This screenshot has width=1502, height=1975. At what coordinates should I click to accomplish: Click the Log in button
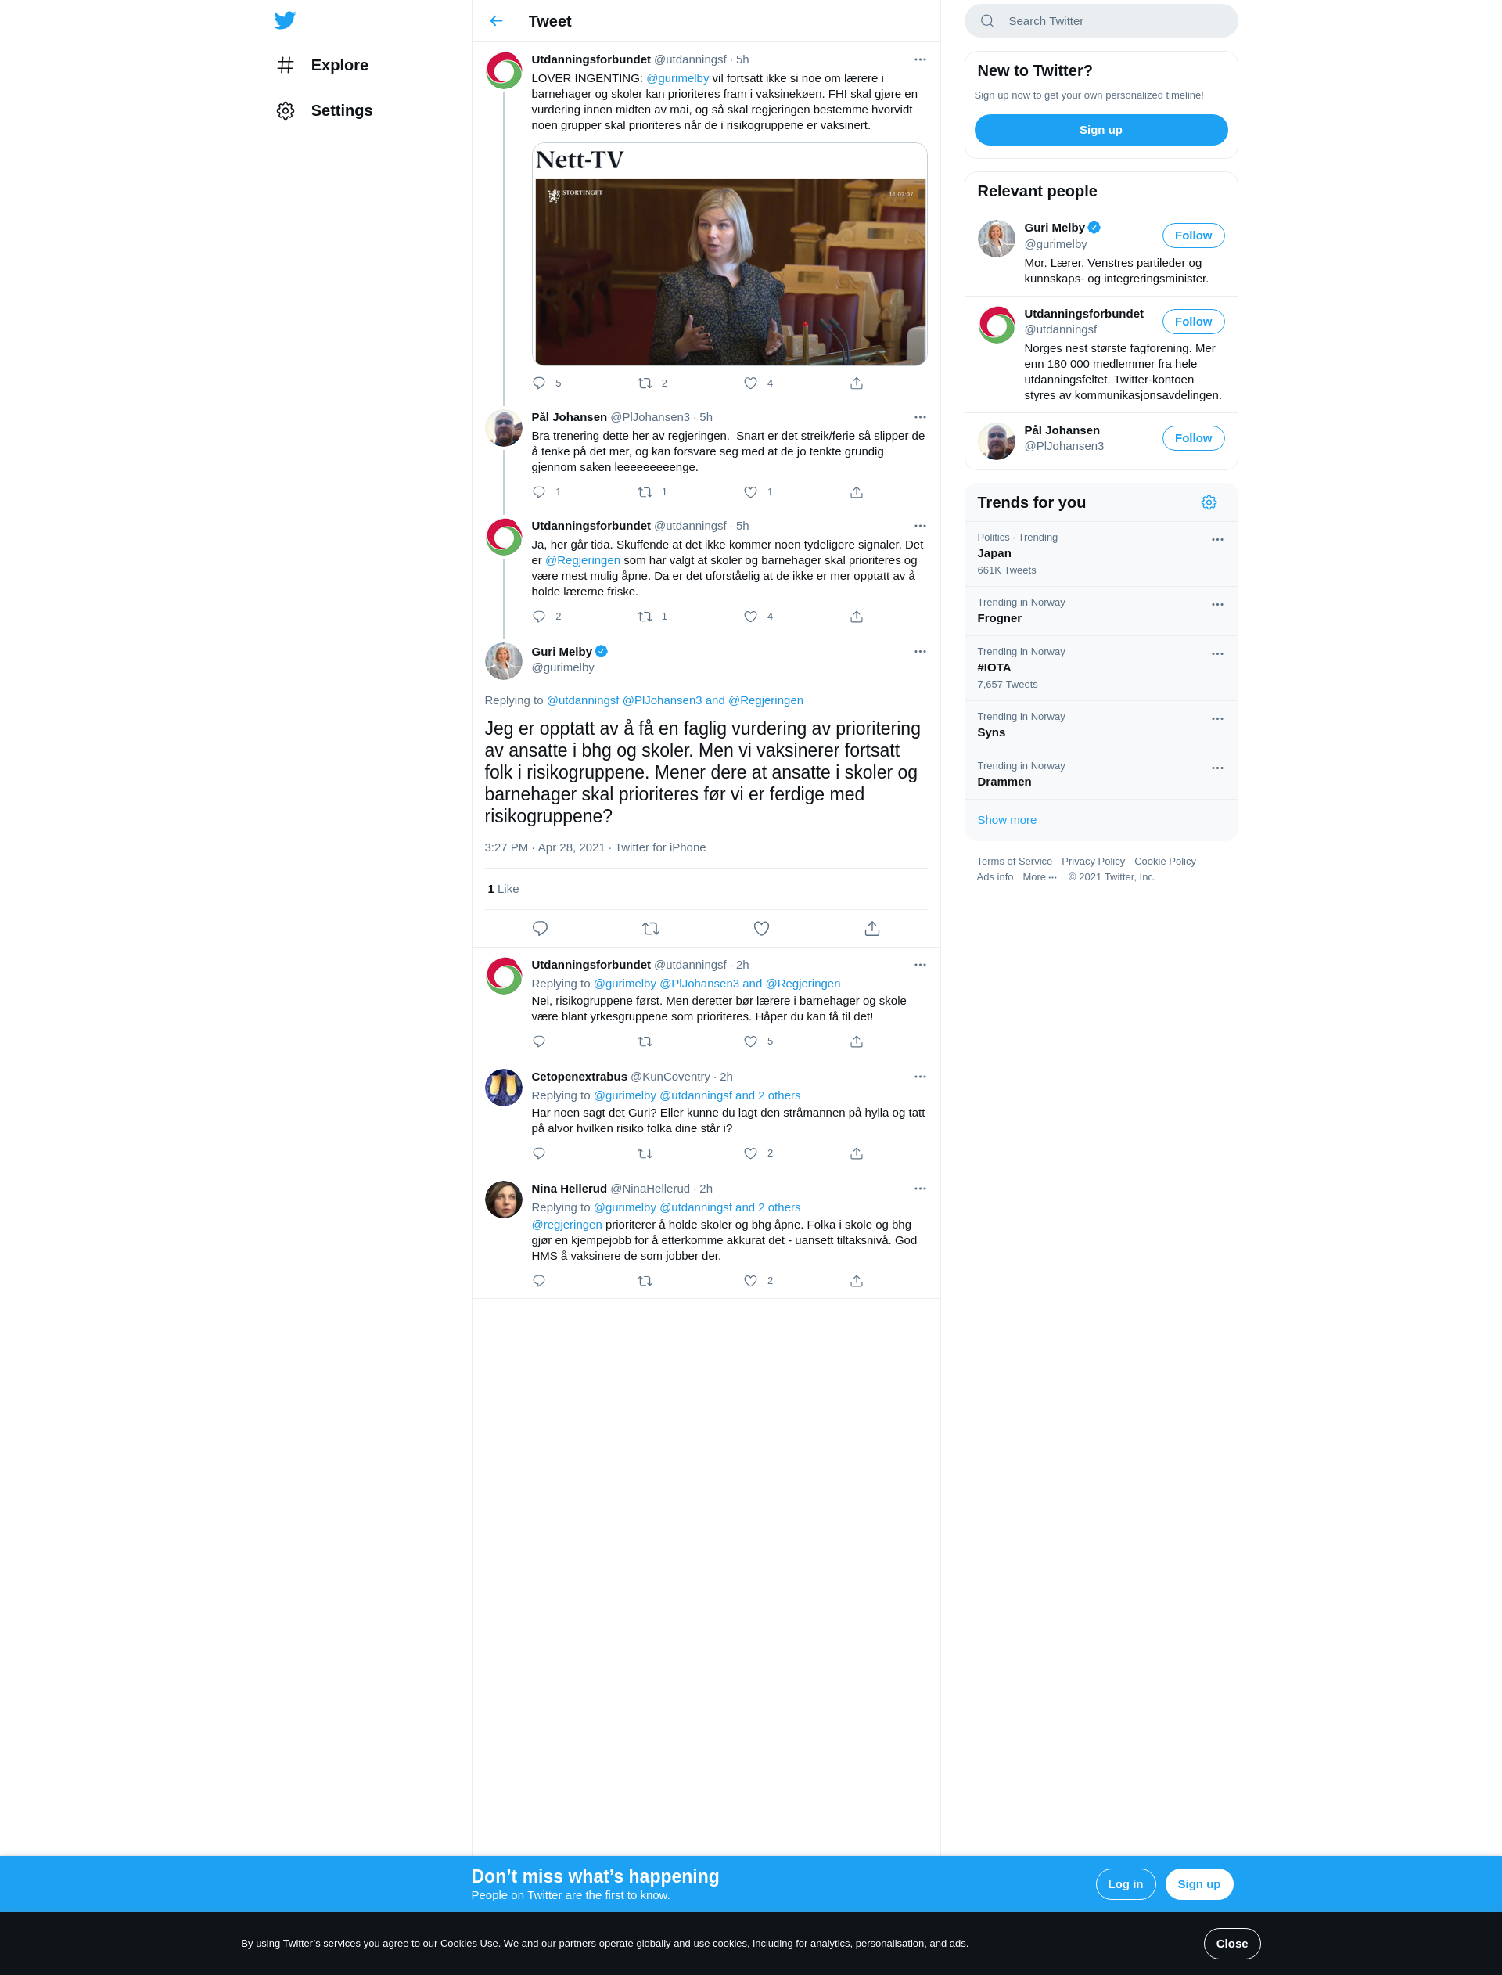tap(1125, 1883)
